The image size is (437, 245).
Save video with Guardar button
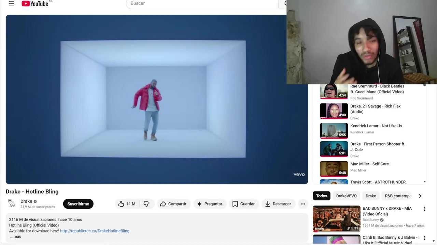pyautogui.click(x=243, y=204)
